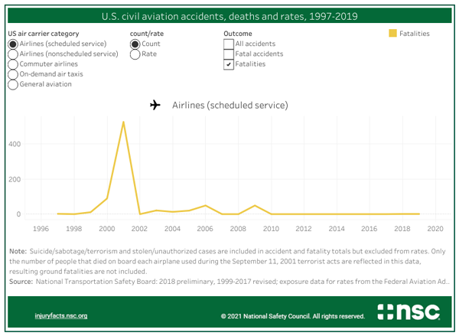Tick the Fatal accidents checkbox
The height and width of the screenshot is (336, 459).
click(x=229, y=54)
